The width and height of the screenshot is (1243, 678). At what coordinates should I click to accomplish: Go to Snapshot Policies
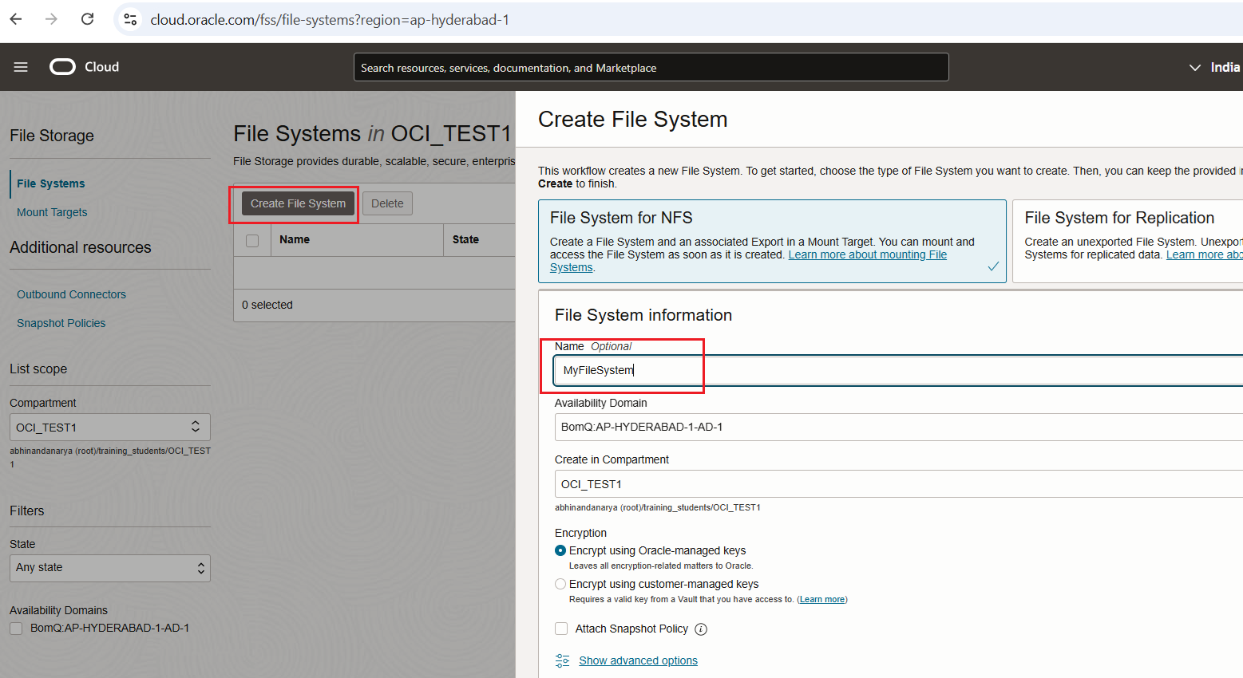(x=61, y=323)
